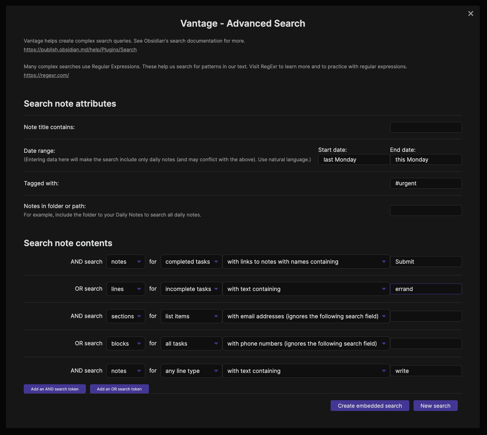The image size is (487, 435).
Task: Close the Vantage Advanced Search dialog
Action: [470, 13]
